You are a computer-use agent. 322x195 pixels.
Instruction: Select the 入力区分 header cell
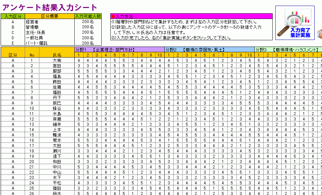[13, 16]
